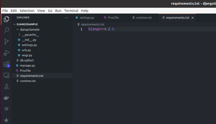Screen dimensions: 216x124
Task: Open the Source Control view
Action: 6,42
